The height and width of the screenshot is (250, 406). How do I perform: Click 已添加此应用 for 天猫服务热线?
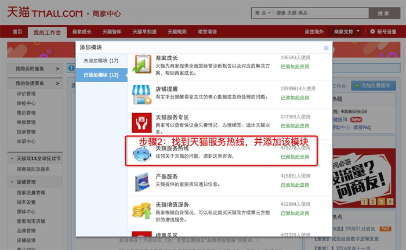coord(295,157)
